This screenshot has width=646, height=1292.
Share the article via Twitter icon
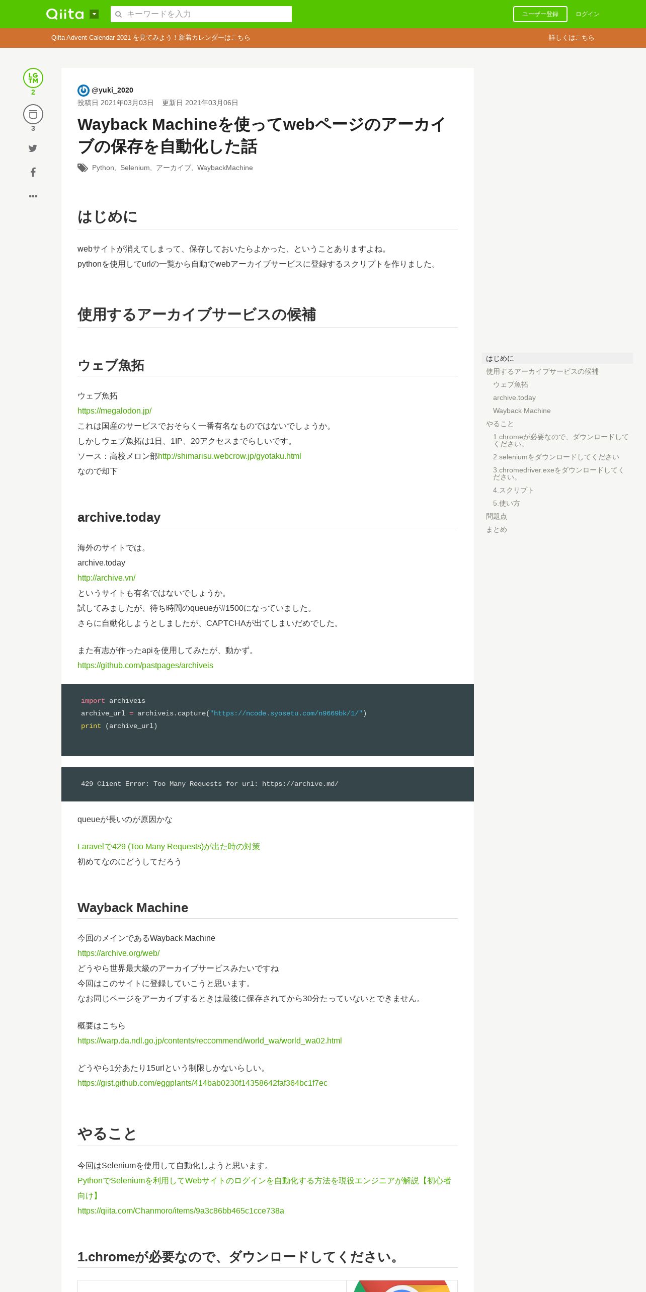click(33, 148)
